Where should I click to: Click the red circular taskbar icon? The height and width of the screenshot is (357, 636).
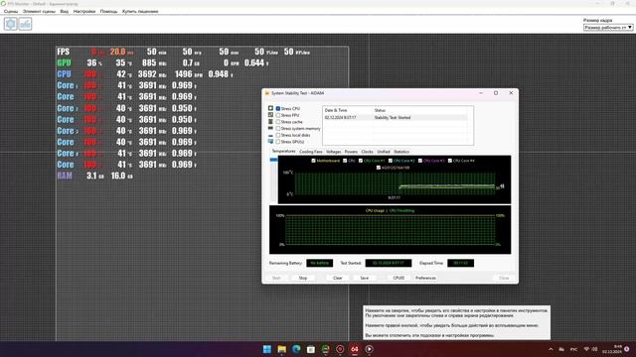[x=340, y=349]
